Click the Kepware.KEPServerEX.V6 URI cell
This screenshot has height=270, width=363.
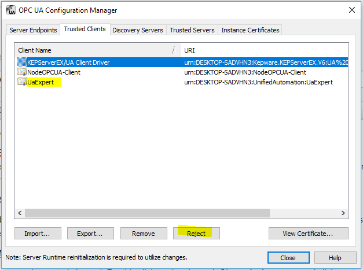tap(266, 62)
